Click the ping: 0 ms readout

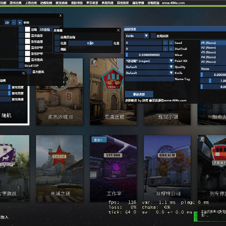(x=195, y=202)
